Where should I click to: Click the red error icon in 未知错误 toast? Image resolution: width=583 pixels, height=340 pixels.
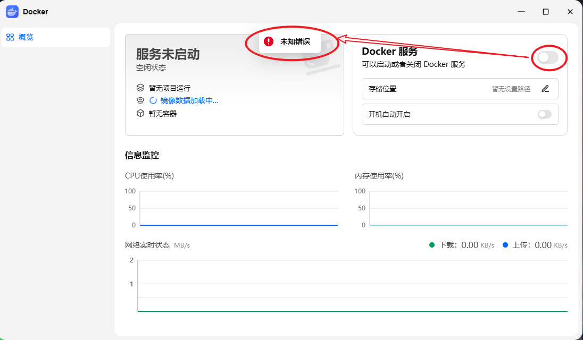pos(269,41)
